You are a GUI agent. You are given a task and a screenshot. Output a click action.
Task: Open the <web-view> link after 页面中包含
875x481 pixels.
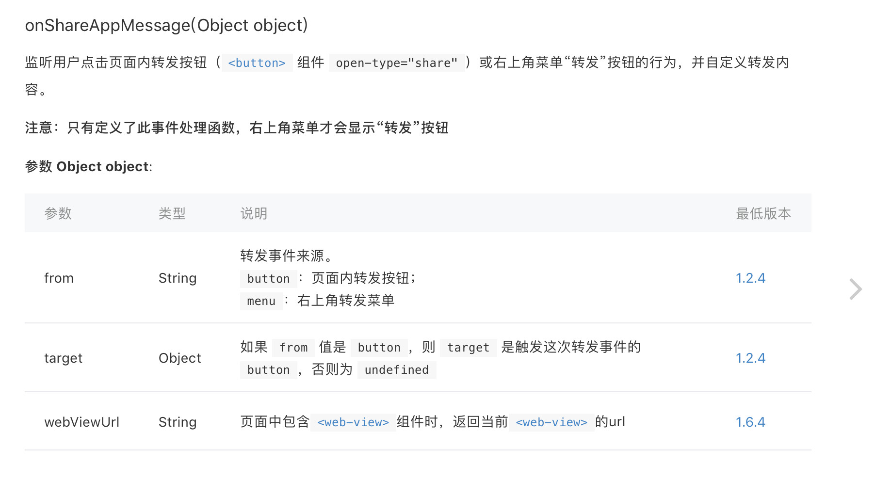pyautogui.click(x=353, y=422)
